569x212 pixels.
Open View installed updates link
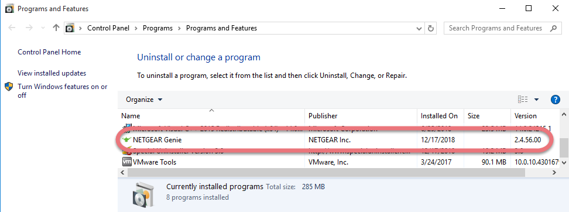[x=52, y=73]
